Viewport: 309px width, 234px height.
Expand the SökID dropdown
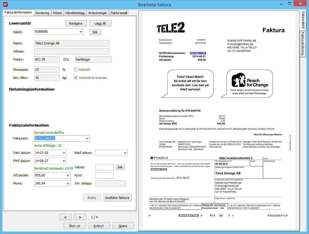coord(81,31)
